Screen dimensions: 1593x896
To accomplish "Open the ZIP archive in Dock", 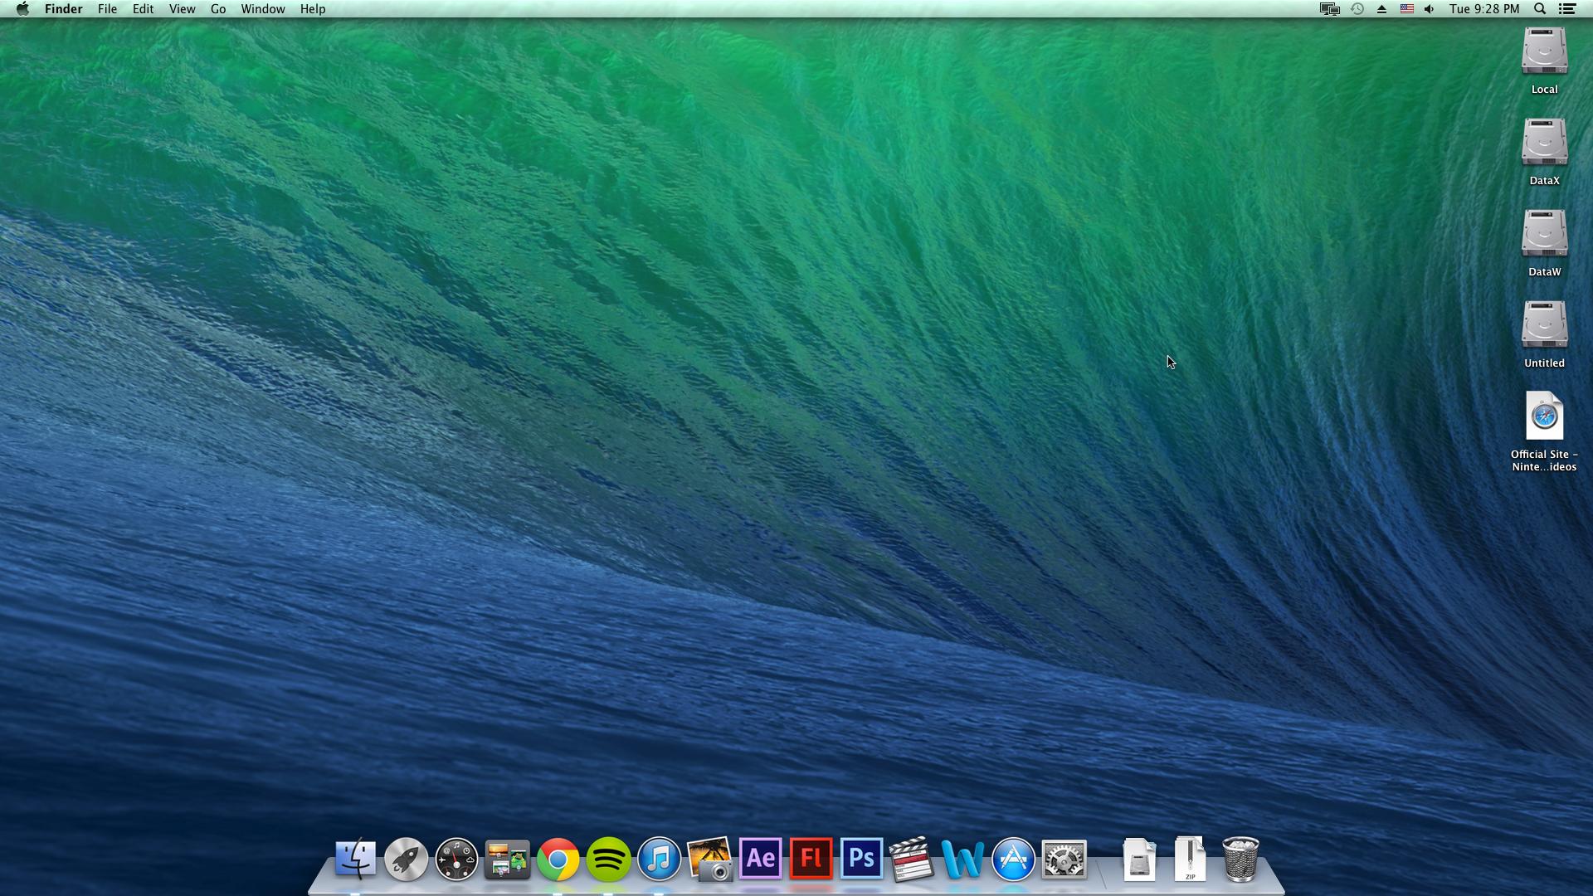I will 1190,859.
